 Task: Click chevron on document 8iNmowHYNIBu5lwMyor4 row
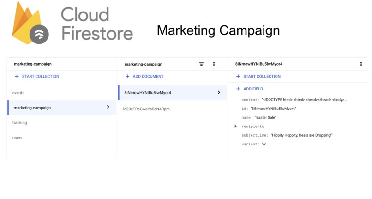pos(219,92)
